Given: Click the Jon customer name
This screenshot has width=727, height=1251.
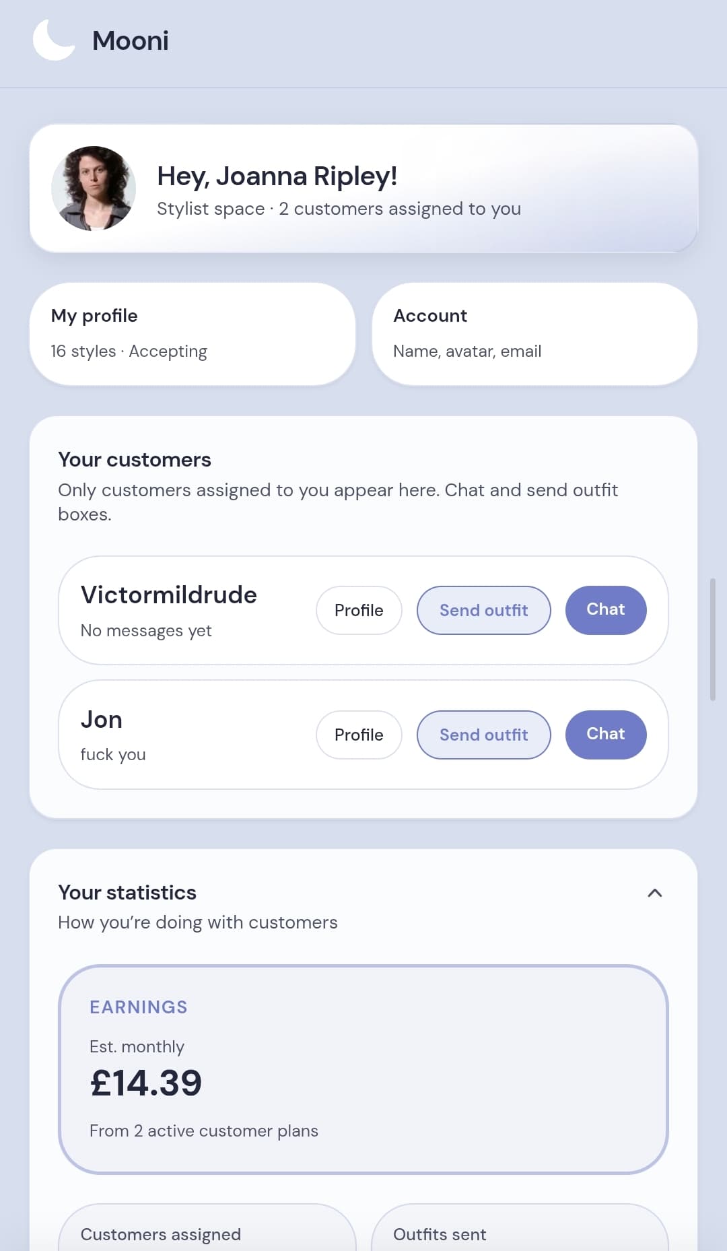Looking at the screenshot, I should coord(102,720).
